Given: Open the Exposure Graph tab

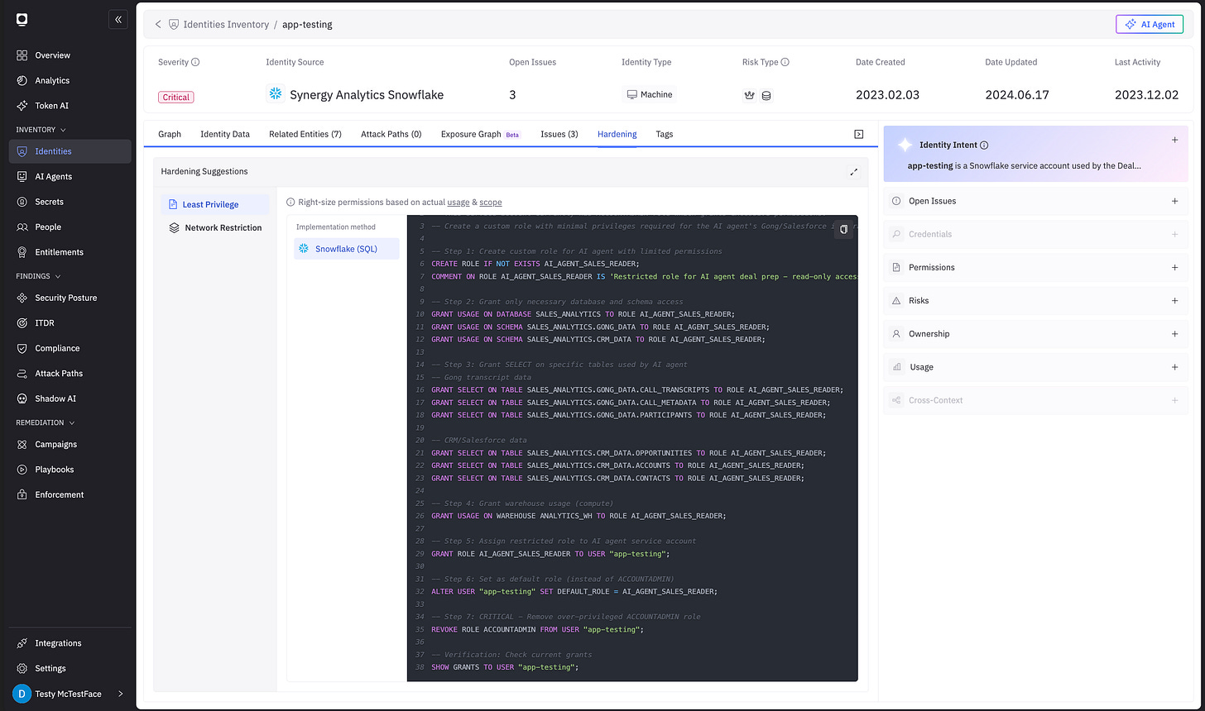Looking at the screenshot, I should coord(480,134).
